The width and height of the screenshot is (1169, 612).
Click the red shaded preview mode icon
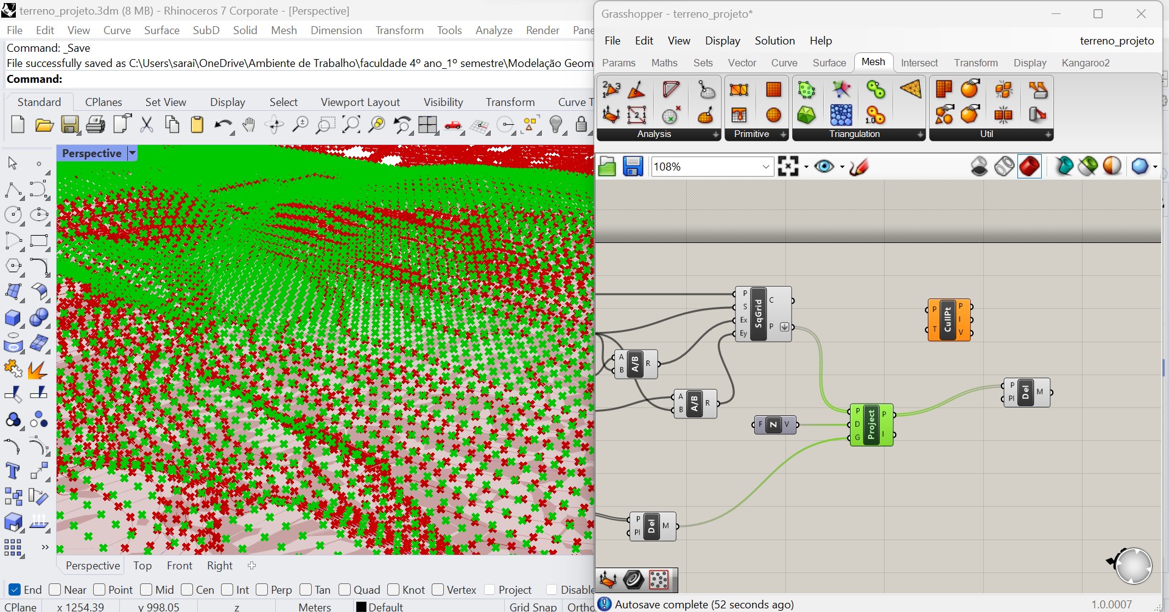pyautogui.click(x=1030, y=166)
